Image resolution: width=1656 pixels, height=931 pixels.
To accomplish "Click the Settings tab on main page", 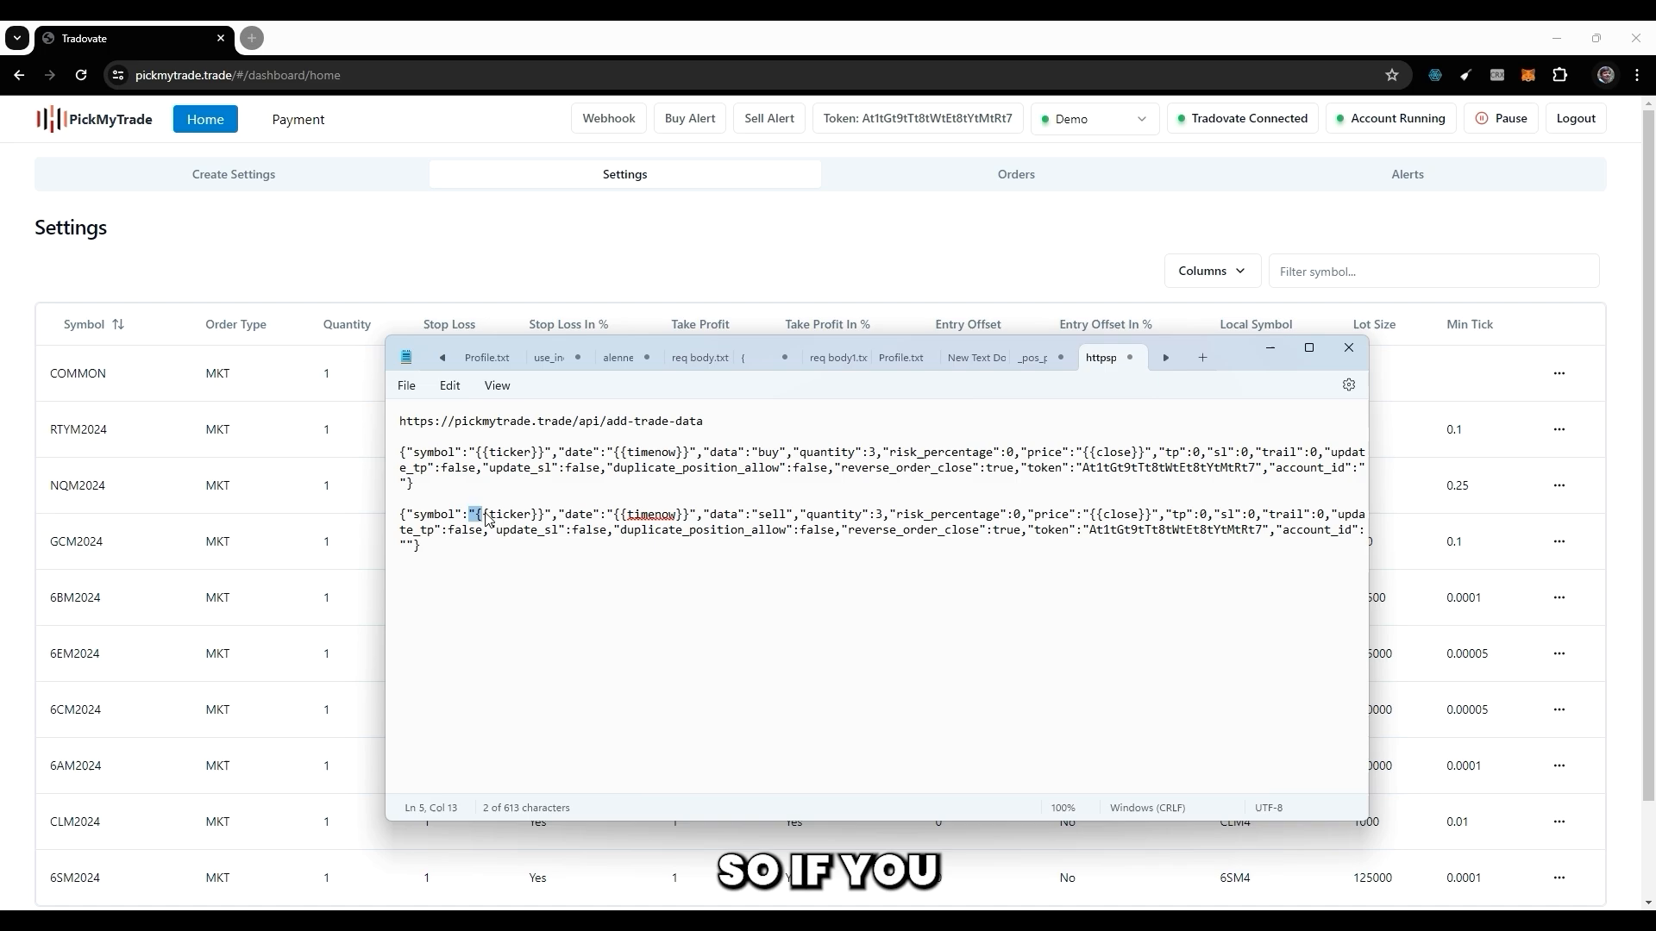I will 624,174.
